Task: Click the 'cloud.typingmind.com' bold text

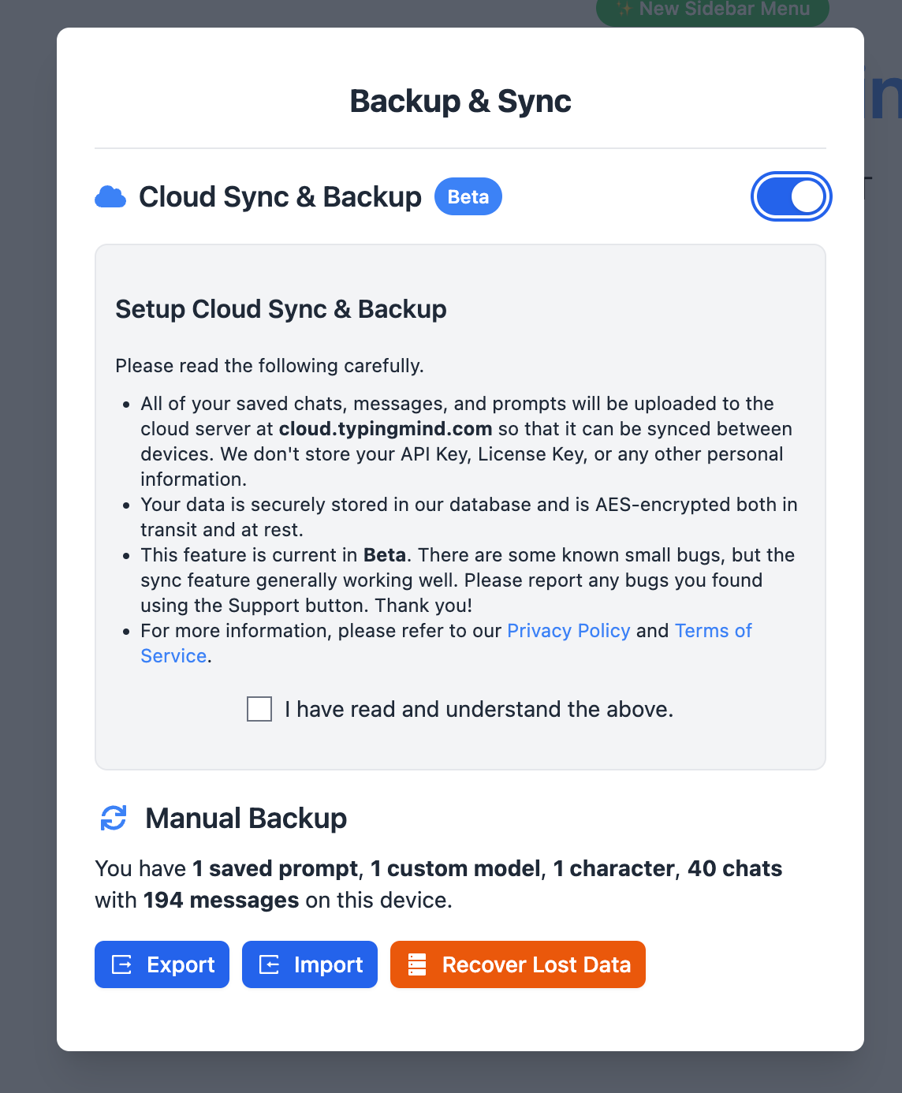Action: (x=386, y=429)
